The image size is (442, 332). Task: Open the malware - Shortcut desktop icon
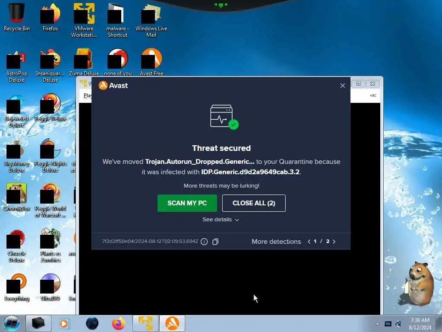117,20
